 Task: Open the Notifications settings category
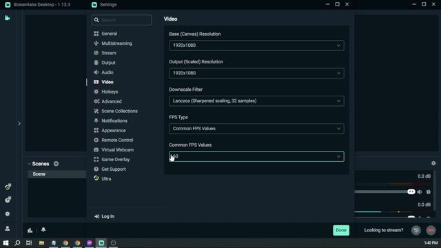point(110,121)
